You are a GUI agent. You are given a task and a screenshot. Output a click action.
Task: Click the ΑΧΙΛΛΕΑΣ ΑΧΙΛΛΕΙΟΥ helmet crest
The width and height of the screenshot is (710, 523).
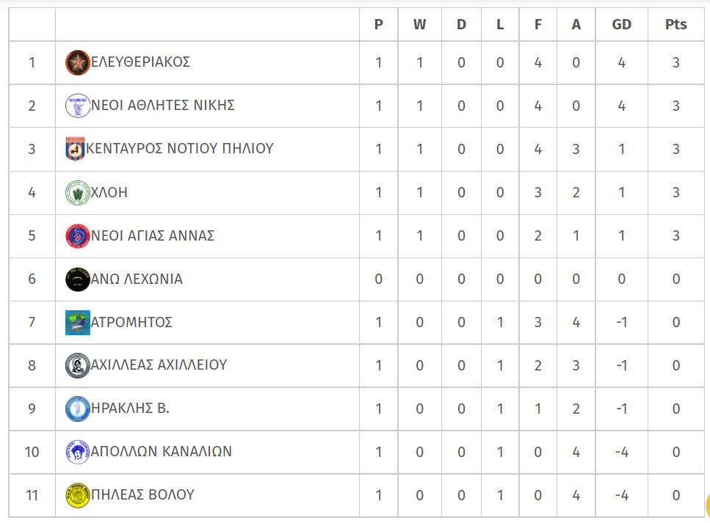[77, 365]
